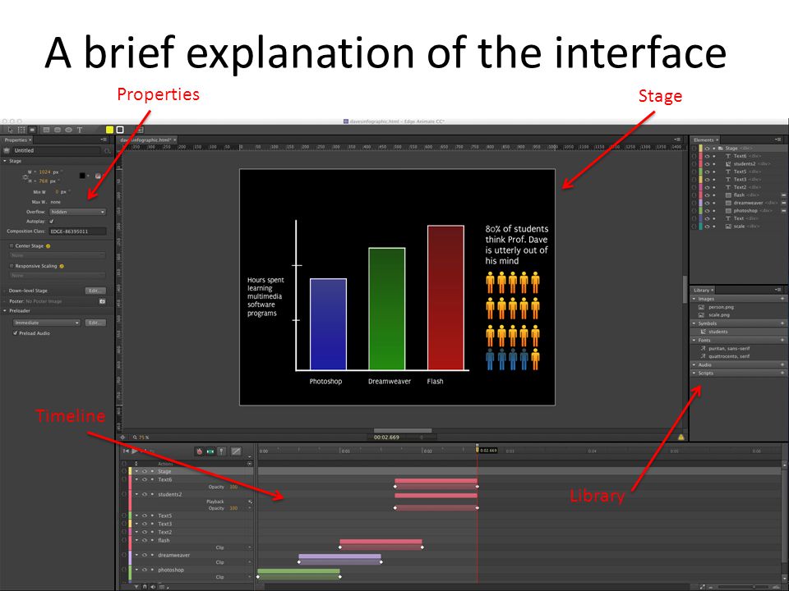Collapse the flash layer in timeline
The image size is (789, 591).
136,541
